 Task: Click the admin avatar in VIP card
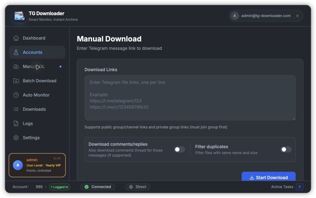(x=18, y=165)
